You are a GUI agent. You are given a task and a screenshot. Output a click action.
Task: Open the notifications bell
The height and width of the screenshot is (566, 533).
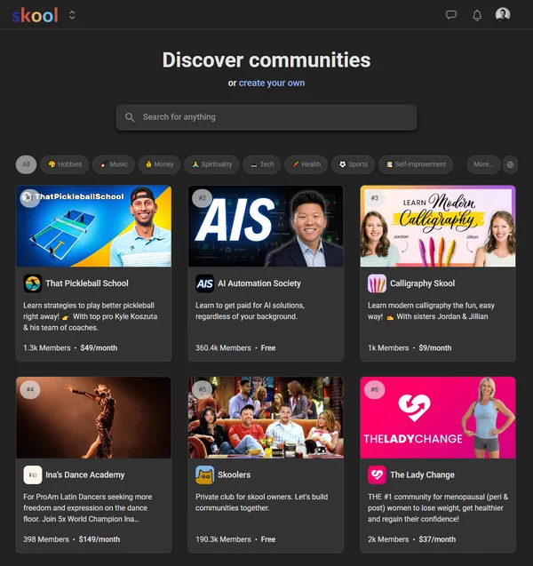pos(477,15)
